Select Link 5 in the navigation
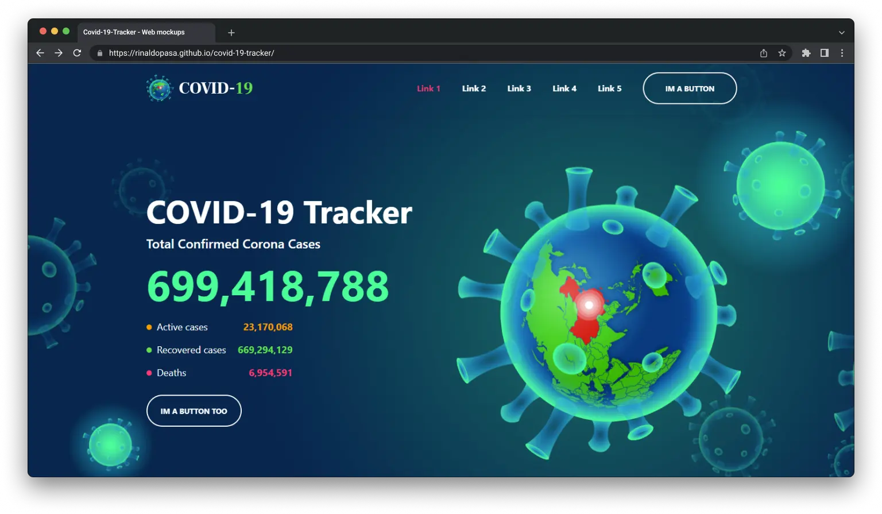 tap(609, 88)
